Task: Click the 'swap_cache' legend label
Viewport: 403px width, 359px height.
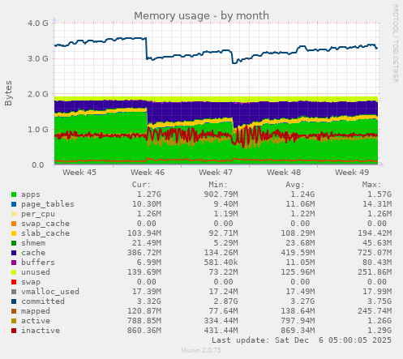Action: tap(45, 224)
